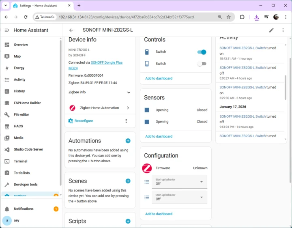292x228 pixels.
Task: Collapse the Home Assistant sidebar menu icon
Action: pos(7,30)
